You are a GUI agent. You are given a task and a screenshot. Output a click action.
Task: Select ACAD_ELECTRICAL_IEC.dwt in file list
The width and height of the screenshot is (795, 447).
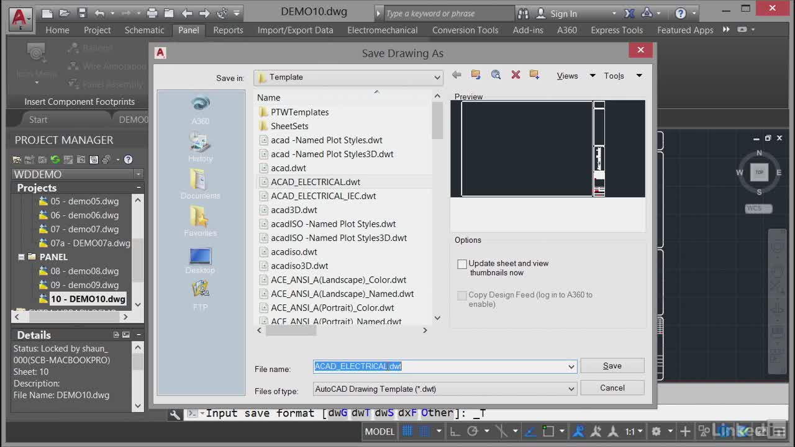[x=323, y=196]
